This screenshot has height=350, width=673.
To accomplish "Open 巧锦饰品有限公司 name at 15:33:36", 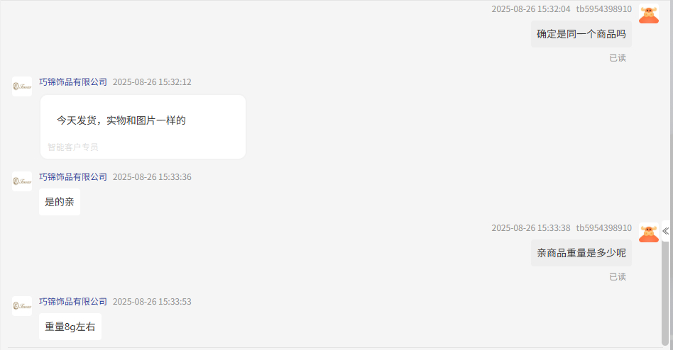I will coord(73,176).
